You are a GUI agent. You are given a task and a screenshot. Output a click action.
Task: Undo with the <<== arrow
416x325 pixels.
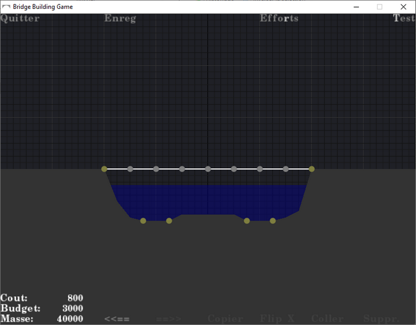tap(116, 319)
